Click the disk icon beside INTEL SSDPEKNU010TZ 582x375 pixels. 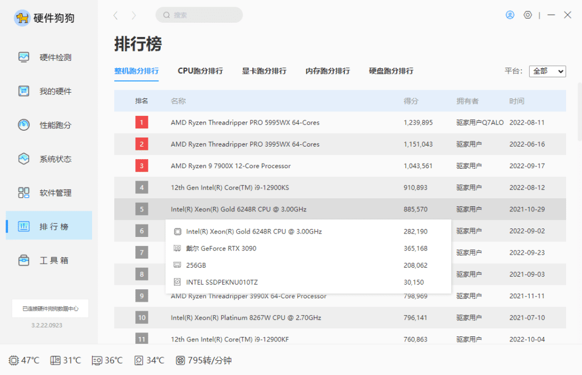[x=177, y=282]
